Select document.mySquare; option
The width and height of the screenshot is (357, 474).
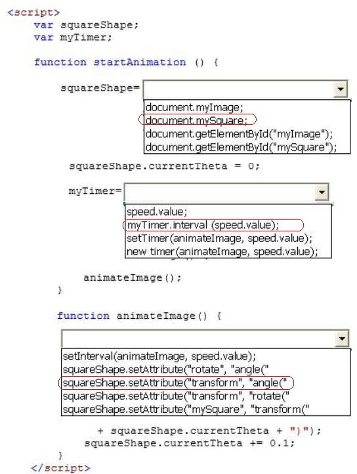click(x=196, y=120)
